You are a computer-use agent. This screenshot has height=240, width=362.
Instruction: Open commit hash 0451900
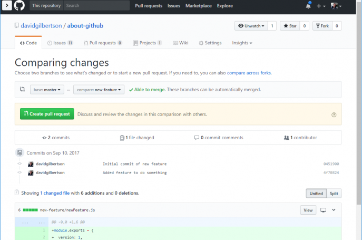(331, 164)
